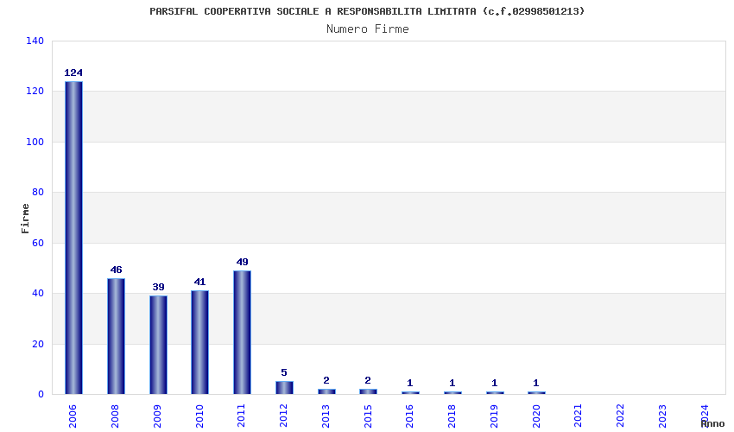The image size is (734, 432).
Task: Click the y-axis label Firme
Action: pyautogui.click(x=25, y=219)
